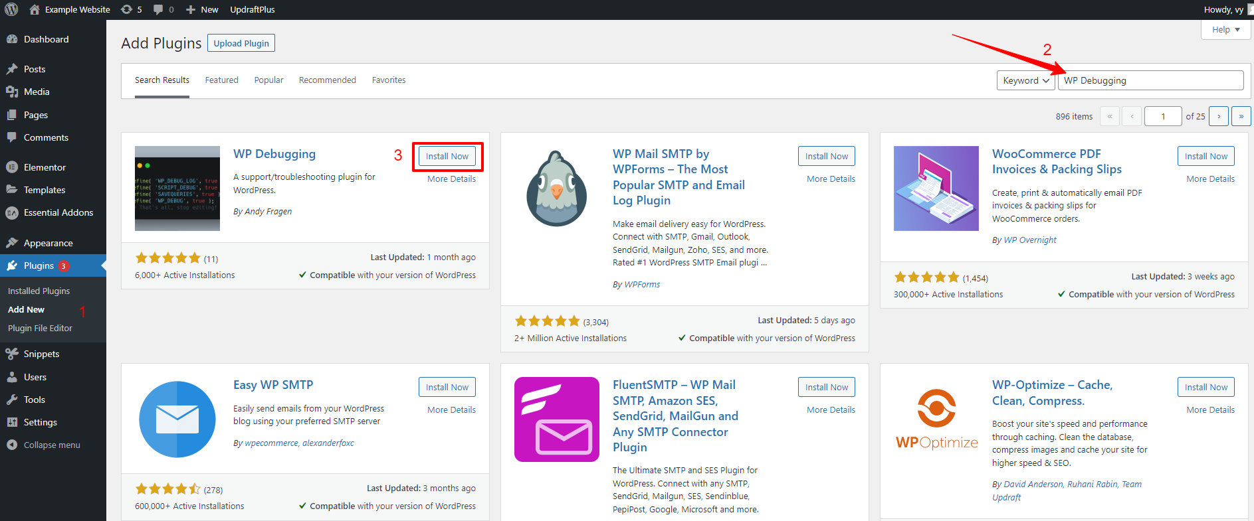Collapse the admin sidebar menu
Viewport: 1254px width, 521px height.
tap(52, 445)
